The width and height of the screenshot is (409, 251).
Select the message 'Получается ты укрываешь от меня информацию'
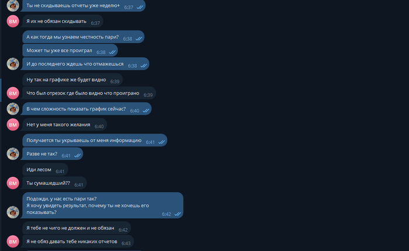coord(95,140)
